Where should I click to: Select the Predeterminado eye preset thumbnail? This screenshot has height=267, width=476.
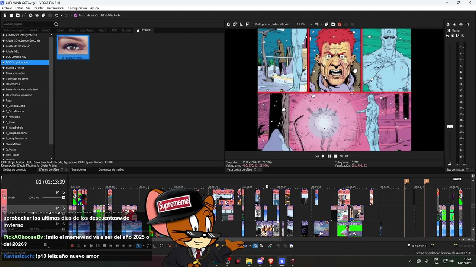(73, 47)
